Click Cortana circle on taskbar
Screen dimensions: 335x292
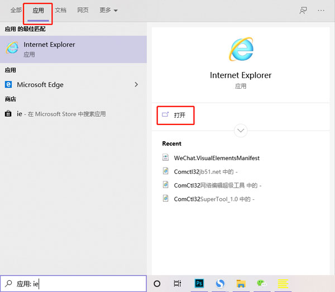[157, 284]
